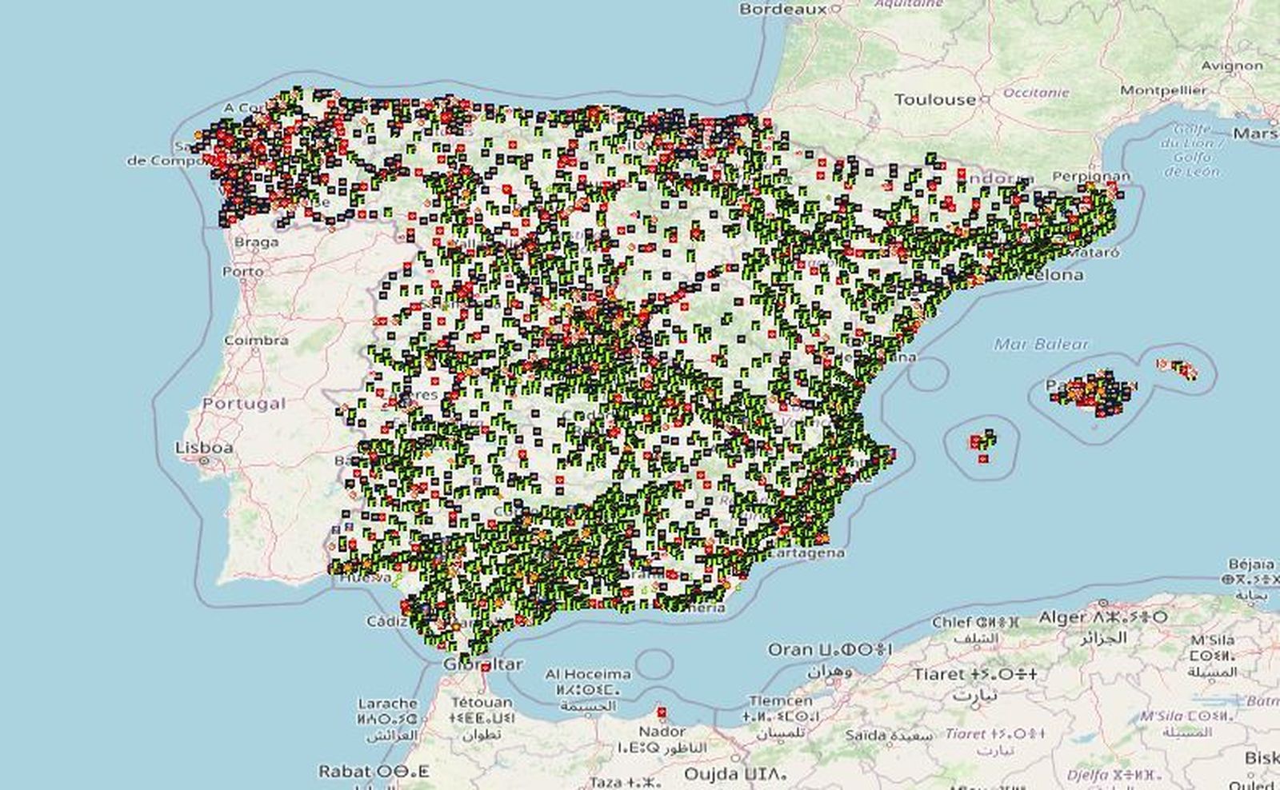Click the Perpignan city label
The height and width of the screenshot is (790, 1280).
click(1091, 176)
